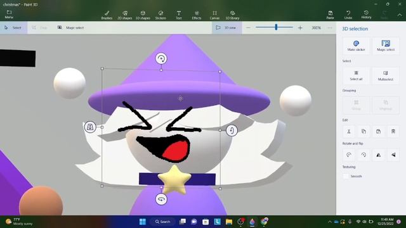The image size is (406, 228).
Task: Flip the selection vertically
Action: click(393, 155)
